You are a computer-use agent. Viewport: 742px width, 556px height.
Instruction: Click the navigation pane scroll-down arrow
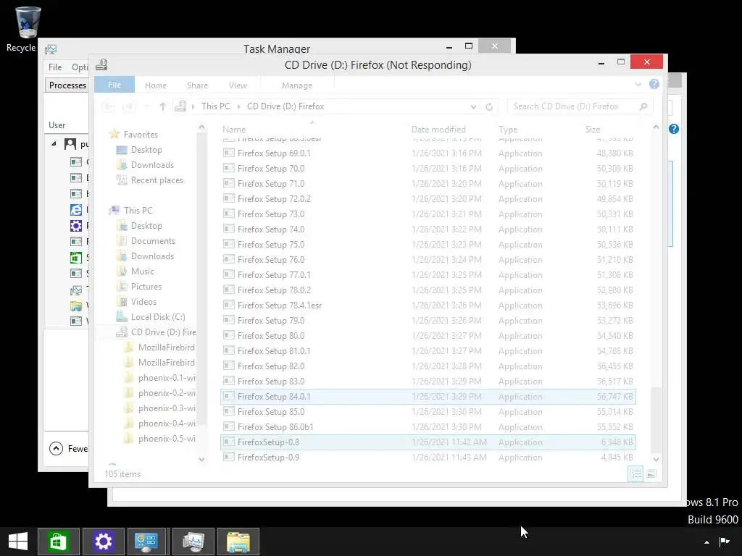click(x=201, y=459)
